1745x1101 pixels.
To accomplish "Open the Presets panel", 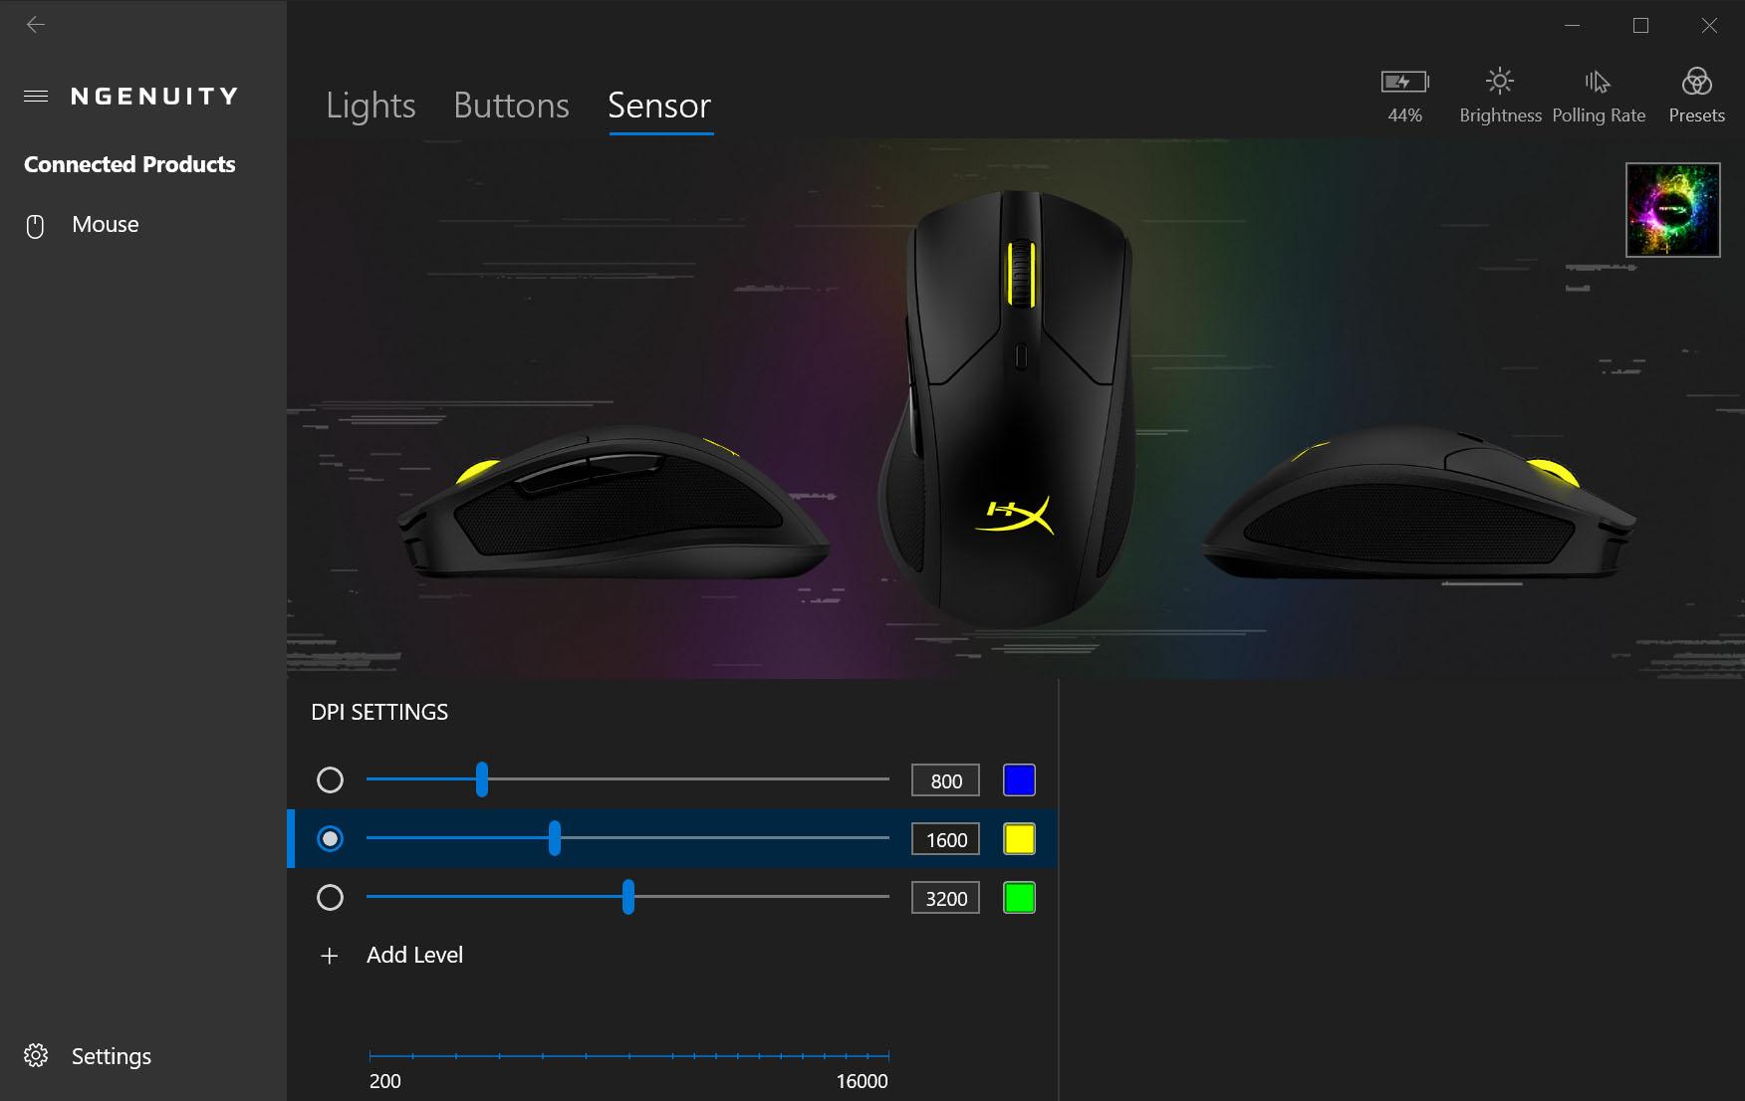I will click(x=1696, y=97).
